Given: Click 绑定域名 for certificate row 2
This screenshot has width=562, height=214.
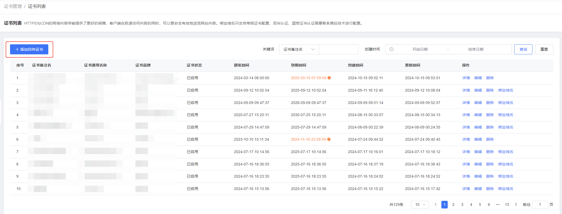Looking at the screenshot, I should (x=506, y=90).
